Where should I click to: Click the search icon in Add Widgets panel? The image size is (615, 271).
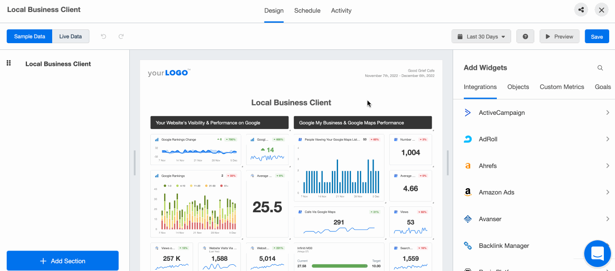[600, 68]
